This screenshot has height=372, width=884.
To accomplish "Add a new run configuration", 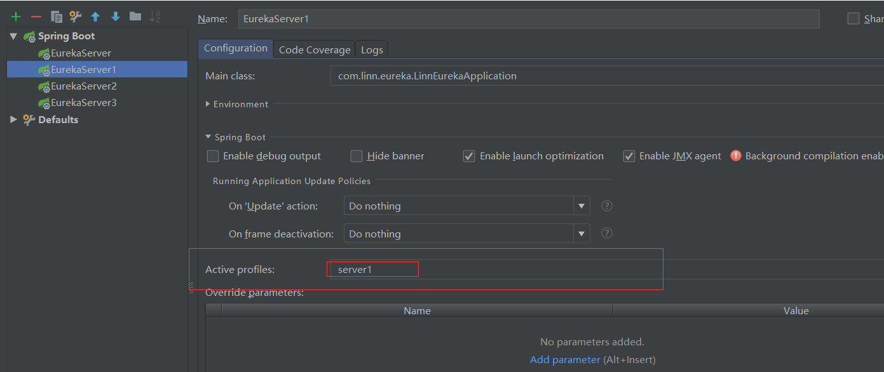I will [x=16, y=17].
